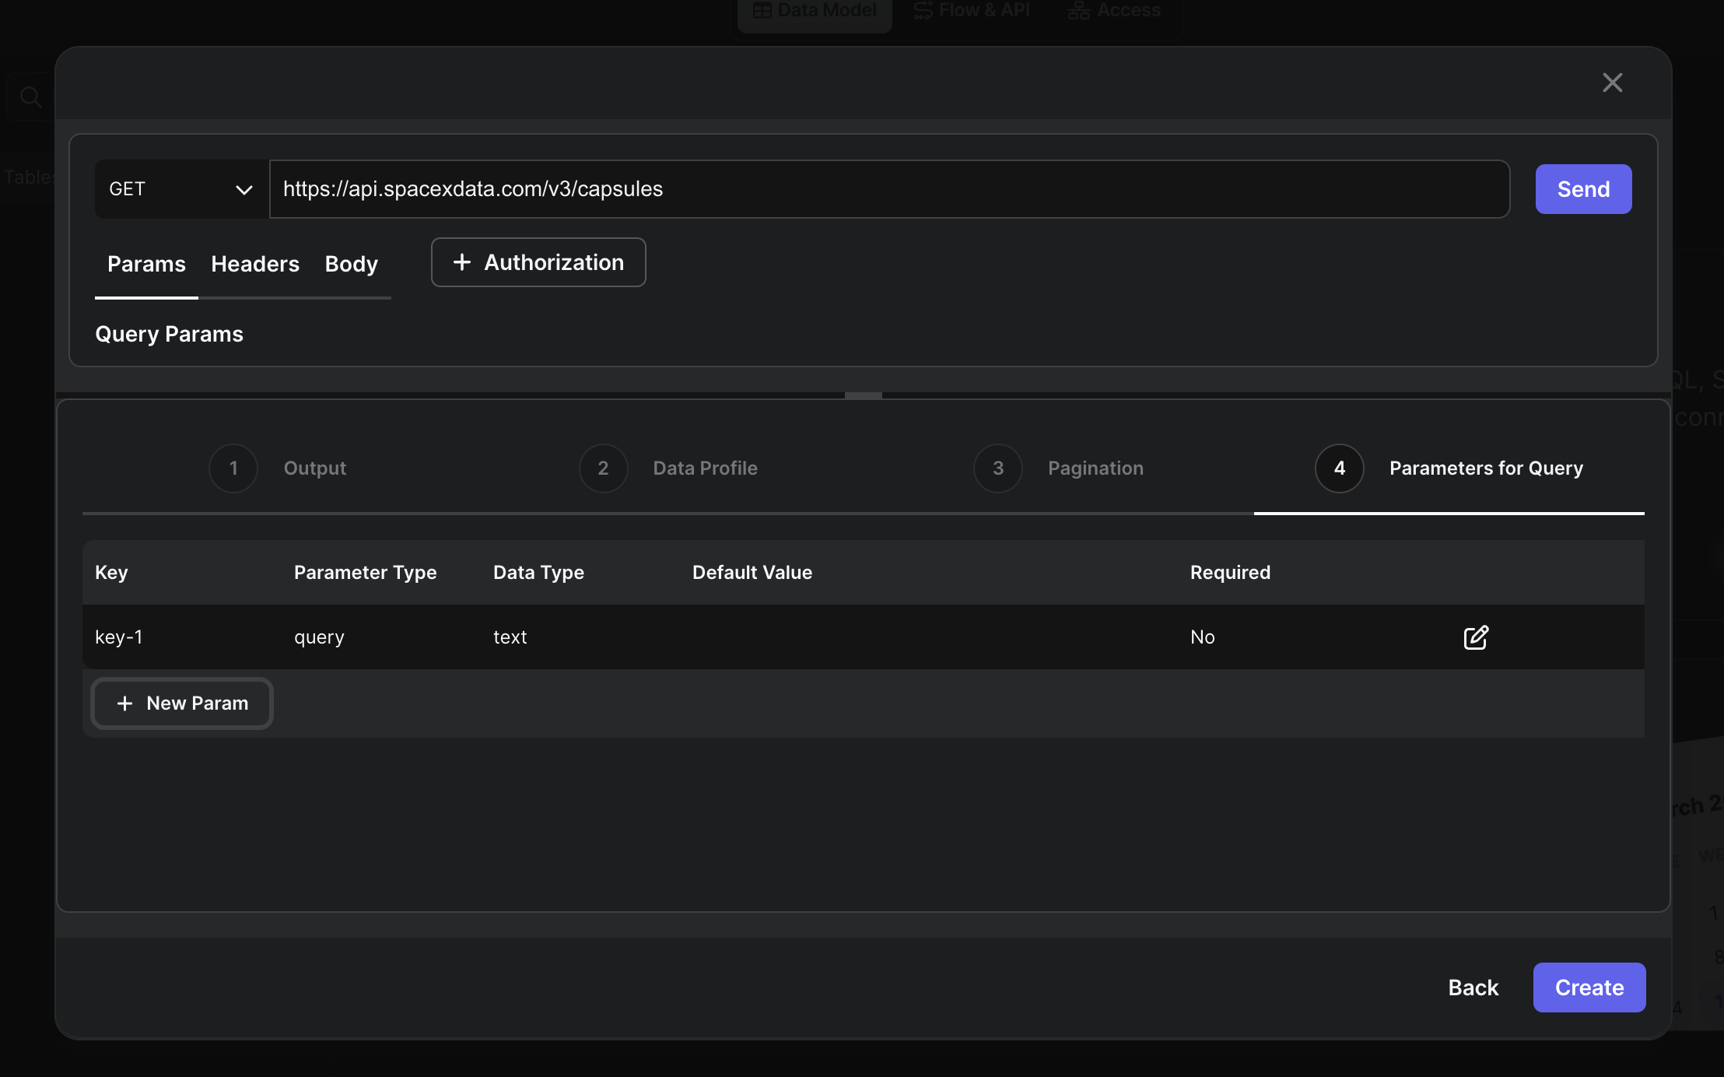Close the API request dialog

click(1612, 82)
